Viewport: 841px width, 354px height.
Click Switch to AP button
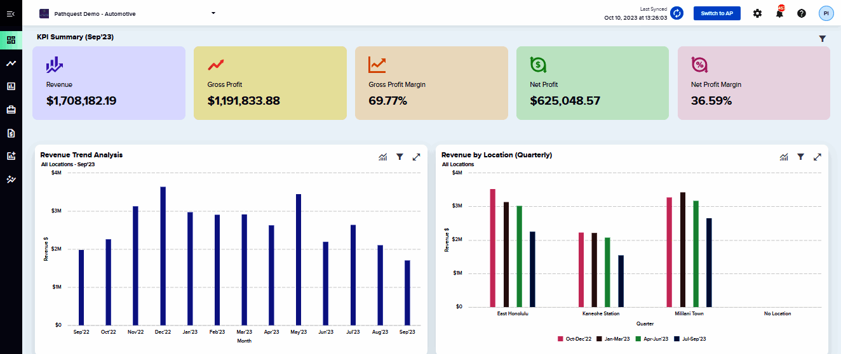[717, 13]
